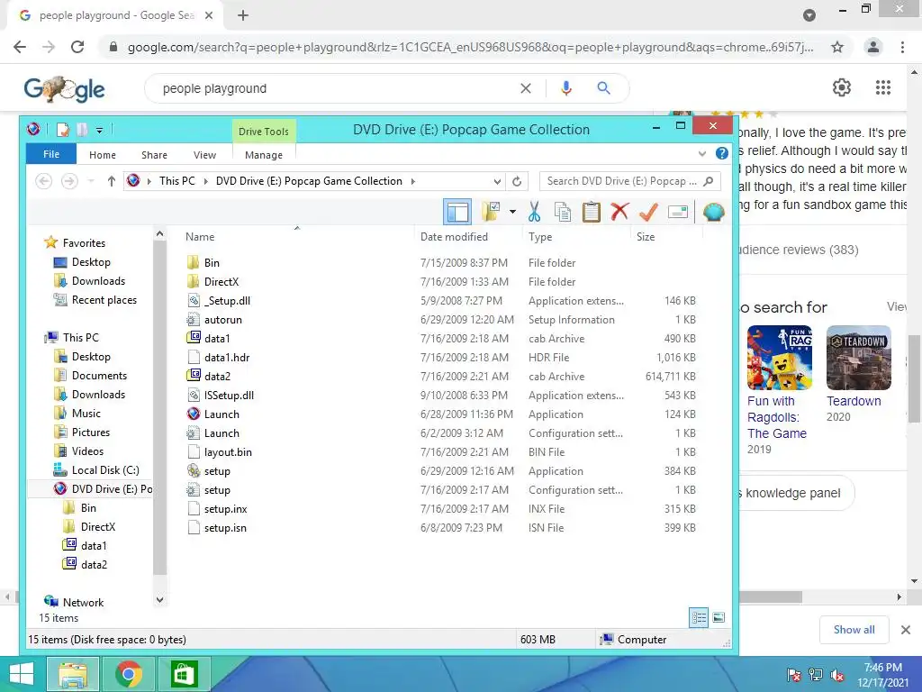Select the DirectX folder in file list
The height and width of the screenshot is (692, 922).
tap(221, 282)
